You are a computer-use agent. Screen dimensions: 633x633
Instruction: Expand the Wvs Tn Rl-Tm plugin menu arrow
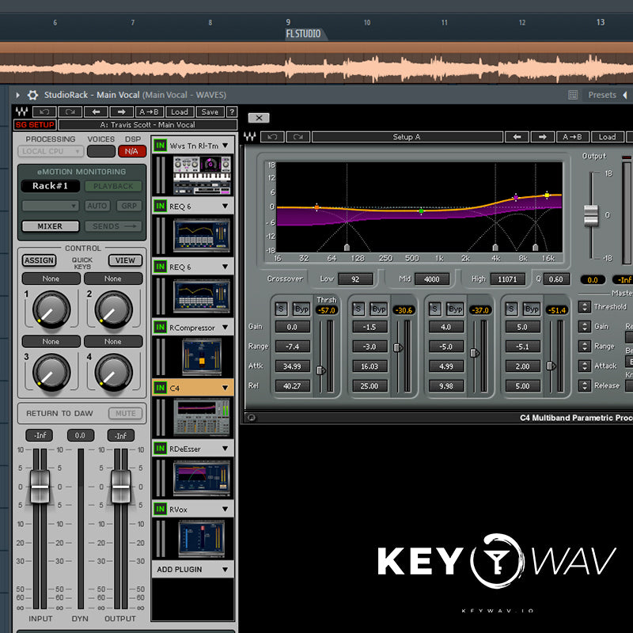click(x=226, y=146)
